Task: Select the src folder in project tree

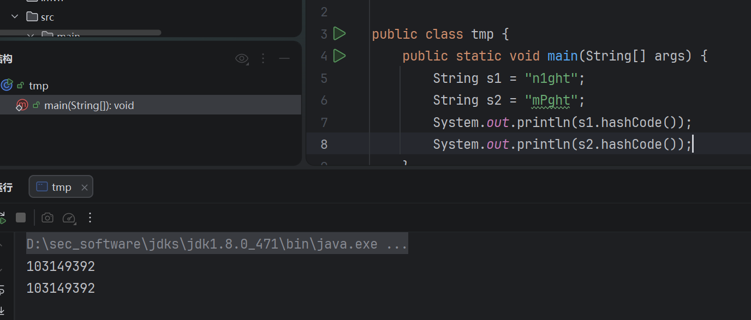Action: (47, 17)
